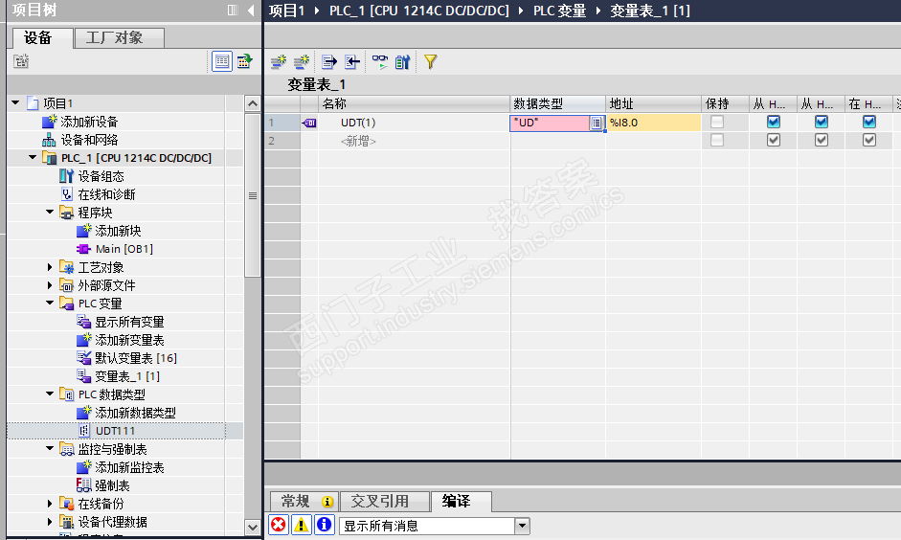Click the icon below the 设备 tab
Screen dimensions: 901x540
pyautogui.click(x=22, y=61)
